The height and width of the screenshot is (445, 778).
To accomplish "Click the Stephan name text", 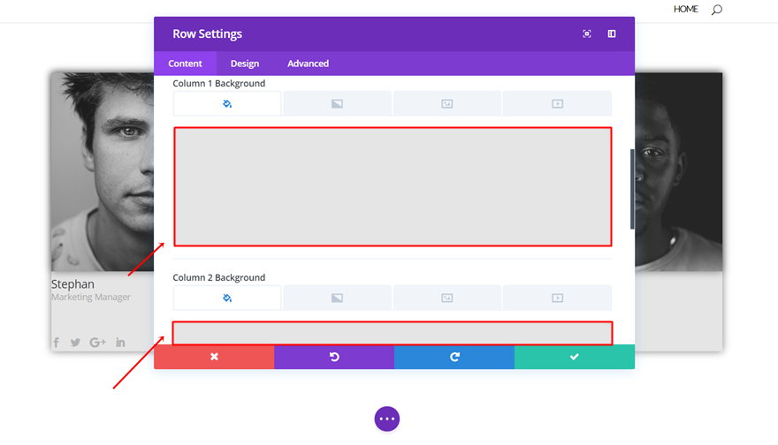I will tap(72, 284).
